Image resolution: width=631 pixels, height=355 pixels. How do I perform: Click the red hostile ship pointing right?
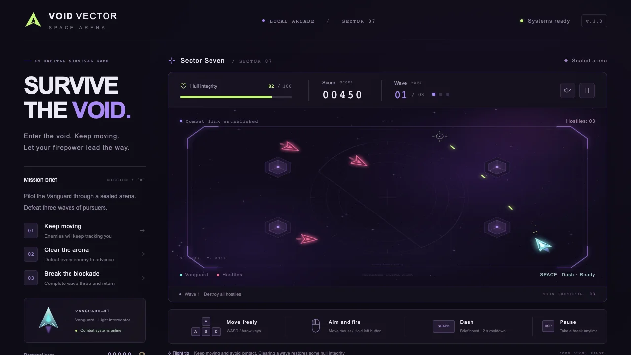308,239
